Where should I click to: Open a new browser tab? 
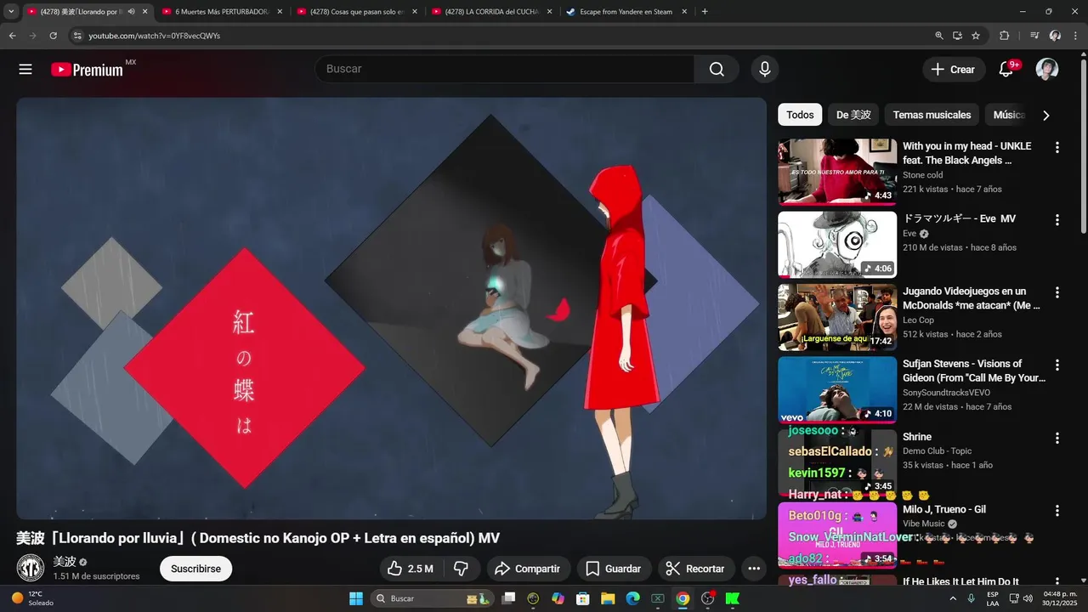coord(705,12)
